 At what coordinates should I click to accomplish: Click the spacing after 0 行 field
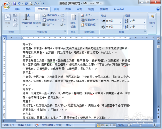(137, 27)
